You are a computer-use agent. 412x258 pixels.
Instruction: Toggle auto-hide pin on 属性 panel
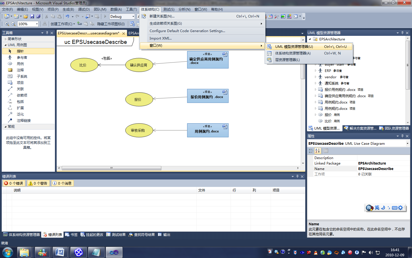point(402,136)
